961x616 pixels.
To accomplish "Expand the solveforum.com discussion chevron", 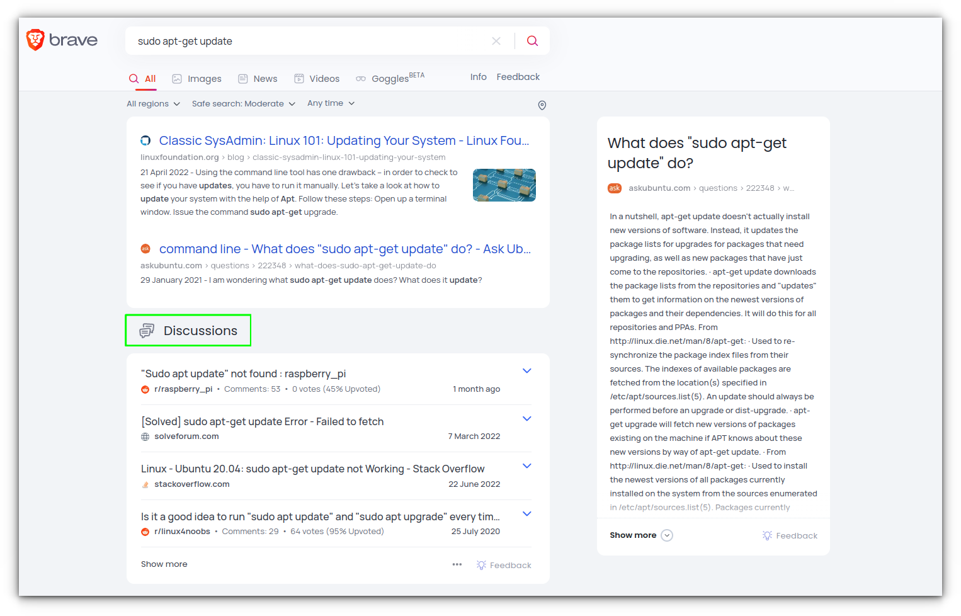I will [x=527, y=419].
